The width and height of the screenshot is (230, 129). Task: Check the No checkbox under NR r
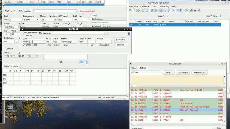[89, 45]
